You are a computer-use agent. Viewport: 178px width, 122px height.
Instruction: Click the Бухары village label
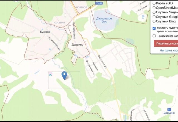(45, 32)
